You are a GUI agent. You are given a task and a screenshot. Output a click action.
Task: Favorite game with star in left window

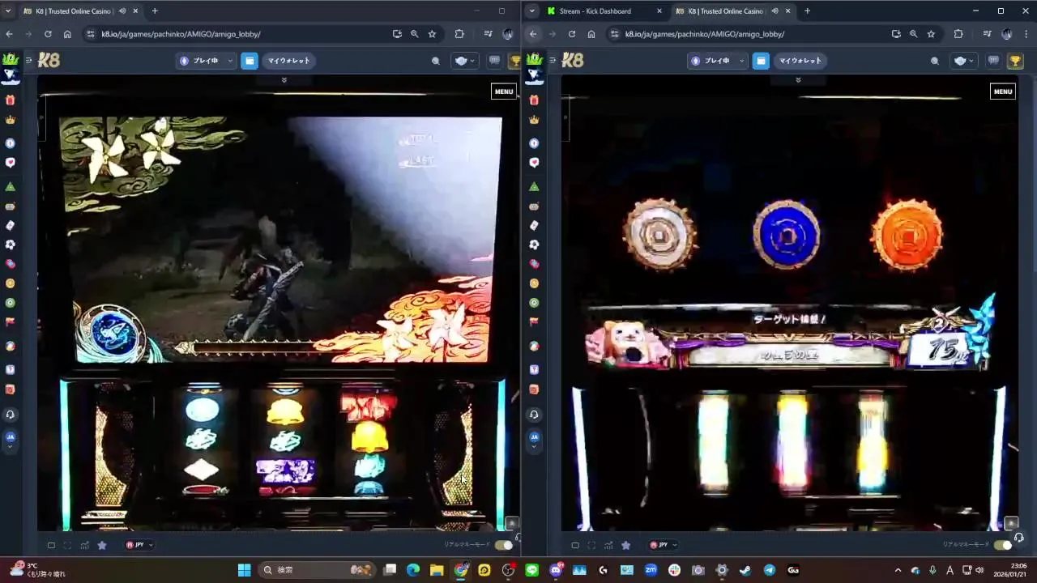click(102, 545)
